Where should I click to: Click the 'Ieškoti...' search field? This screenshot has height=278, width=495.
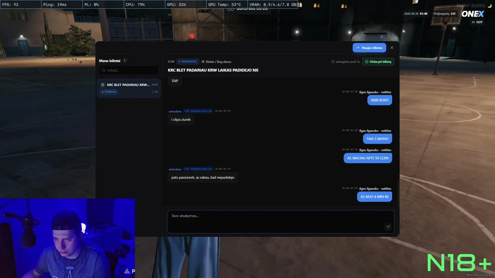[128, 70]
